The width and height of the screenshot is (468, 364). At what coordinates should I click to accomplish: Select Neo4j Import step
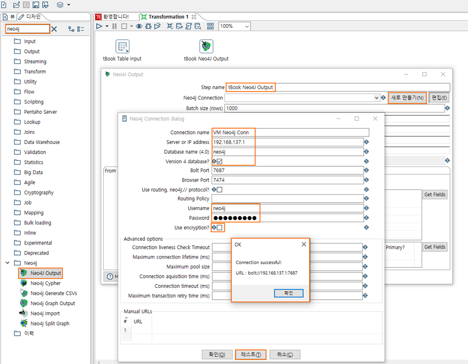click(x=40, y=313)
